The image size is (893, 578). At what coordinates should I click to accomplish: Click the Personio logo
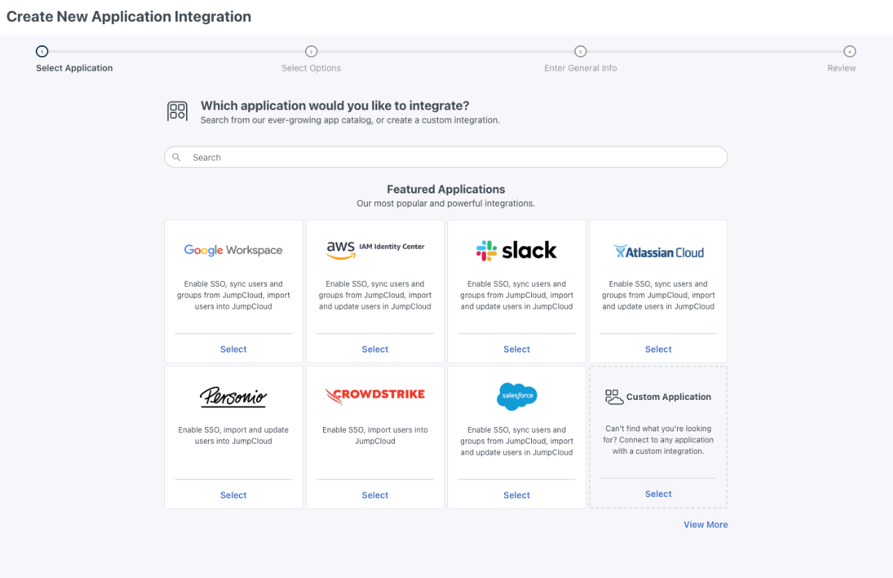click(233, 396)
